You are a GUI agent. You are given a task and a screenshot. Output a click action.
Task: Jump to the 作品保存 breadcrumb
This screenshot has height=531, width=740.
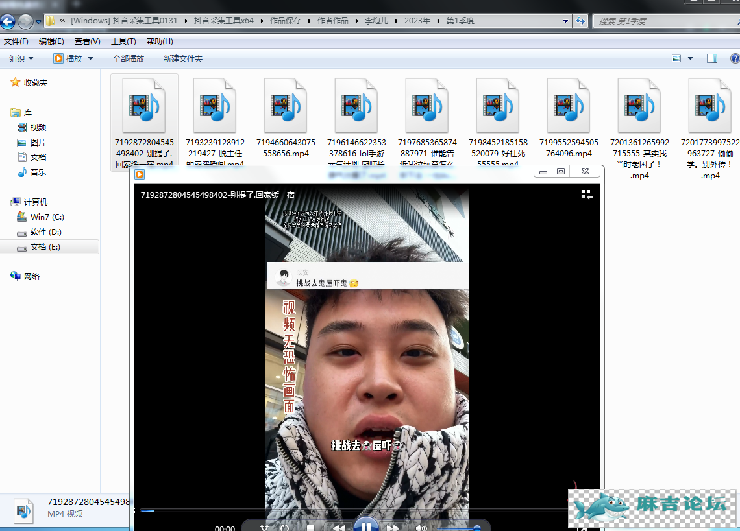[286, 21]
